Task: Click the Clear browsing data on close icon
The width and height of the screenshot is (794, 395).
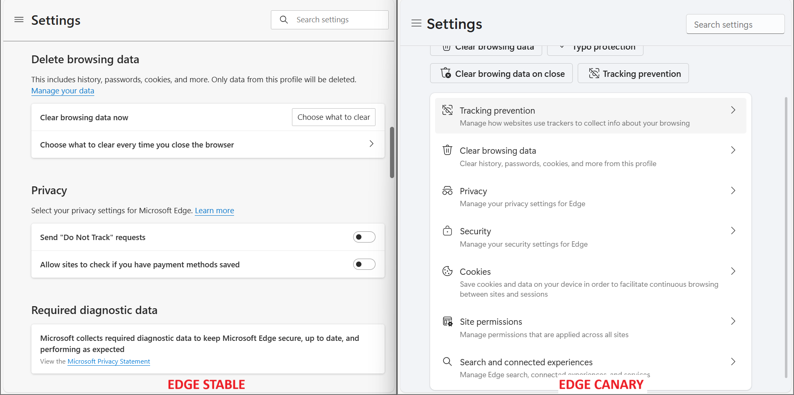Action: (446, 73)
